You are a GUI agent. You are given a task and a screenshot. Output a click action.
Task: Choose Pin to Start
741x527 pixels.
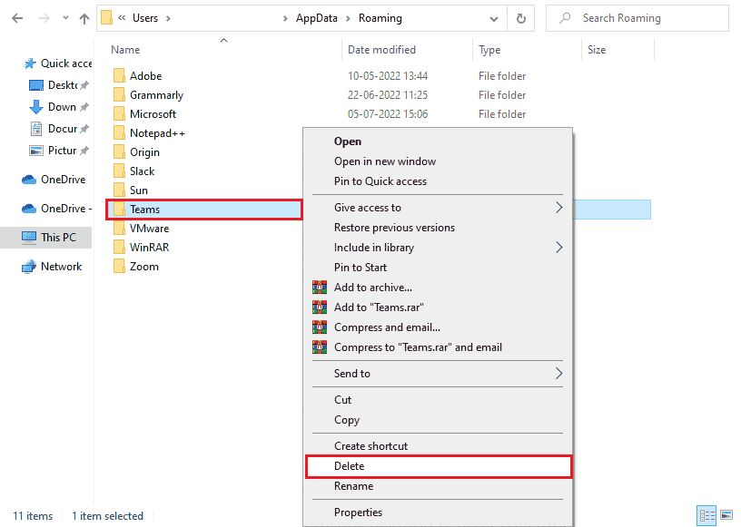pos(361,268)
